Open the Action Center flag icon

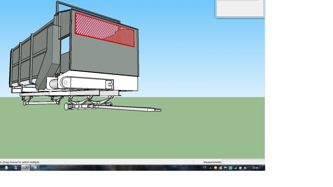(x=225, y=168)
